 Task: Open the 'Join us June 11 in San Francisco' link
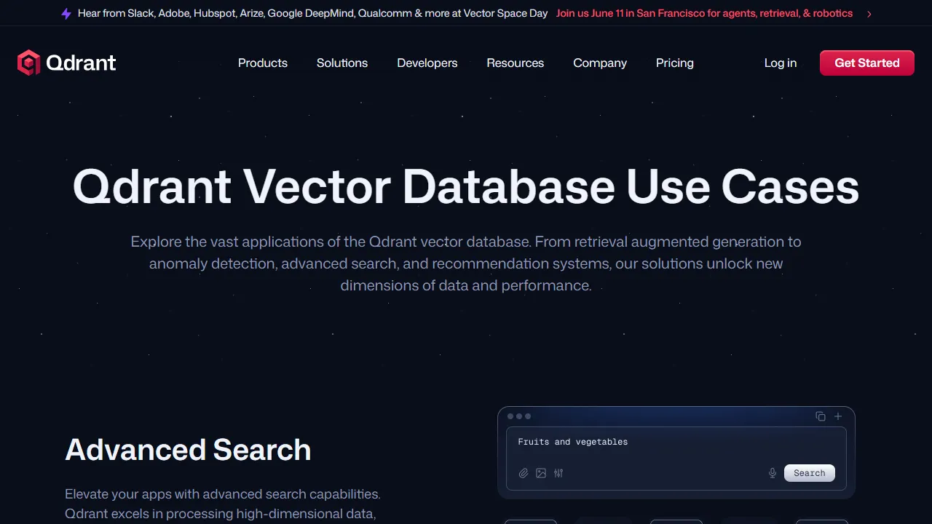(x=704, y=13)
